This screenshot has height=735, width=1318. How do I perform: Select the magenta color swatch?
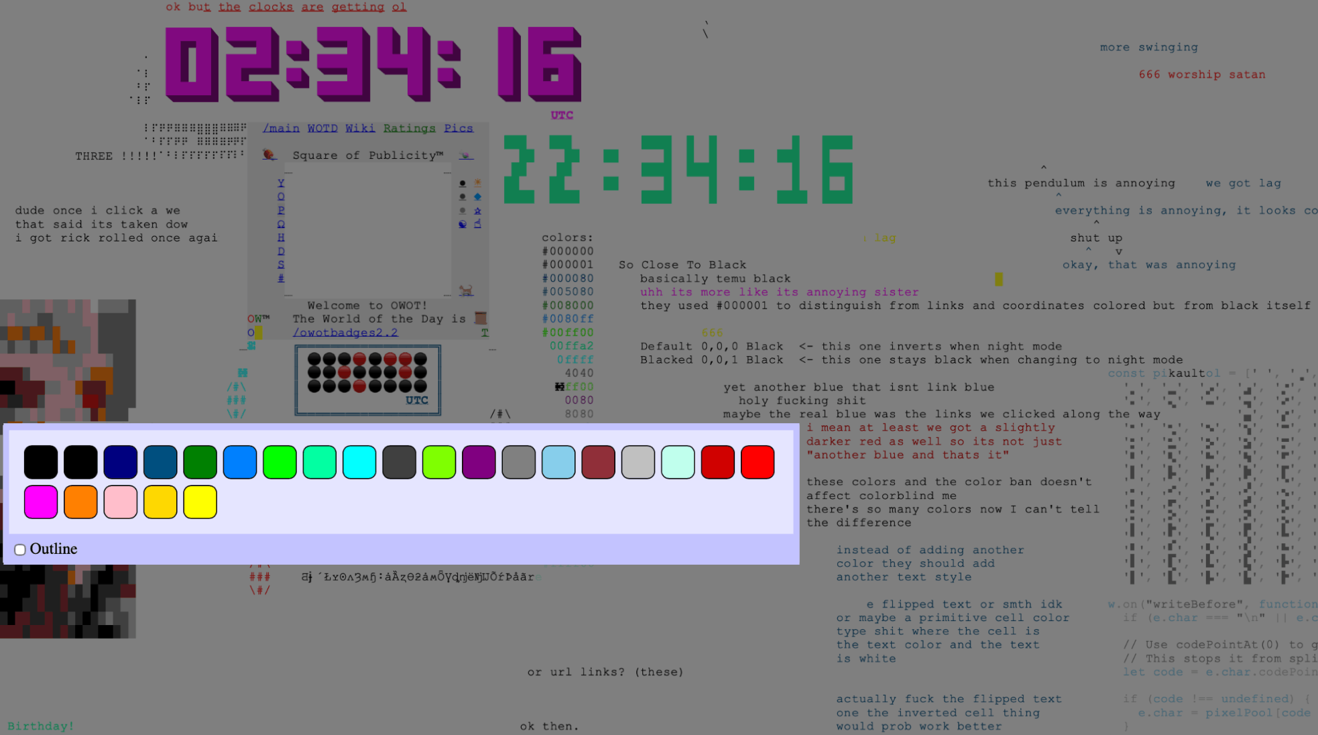coord(41,502)
